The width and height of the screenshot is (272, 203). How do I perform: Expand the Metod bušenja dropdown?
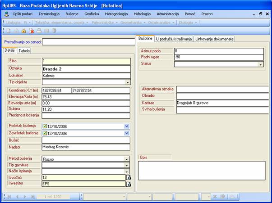click(127, 159)
